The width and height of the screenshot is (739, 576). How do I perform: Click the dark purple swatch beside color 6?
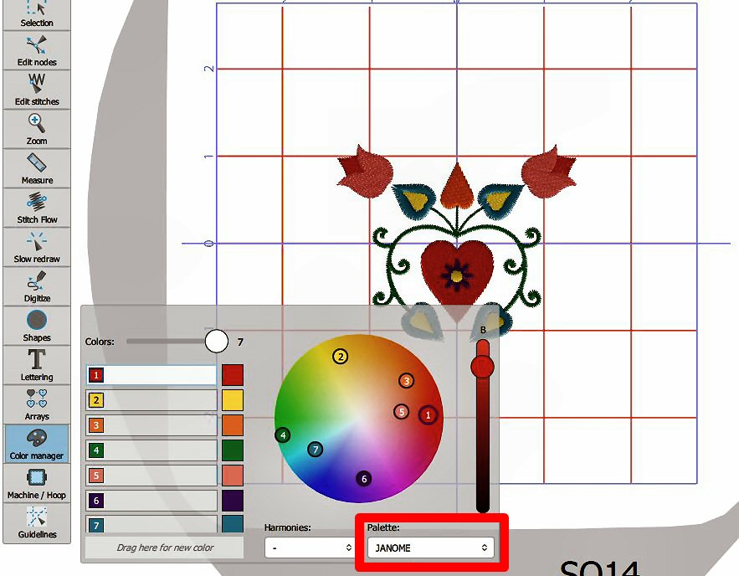click(x=233, y=500)
